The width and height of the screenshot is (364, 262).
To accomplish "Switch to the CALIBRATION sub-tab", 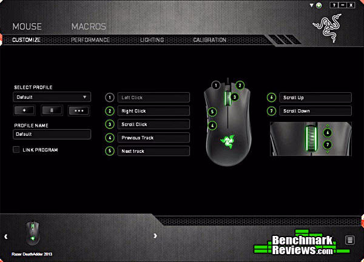I will click(x=210, y=40).
